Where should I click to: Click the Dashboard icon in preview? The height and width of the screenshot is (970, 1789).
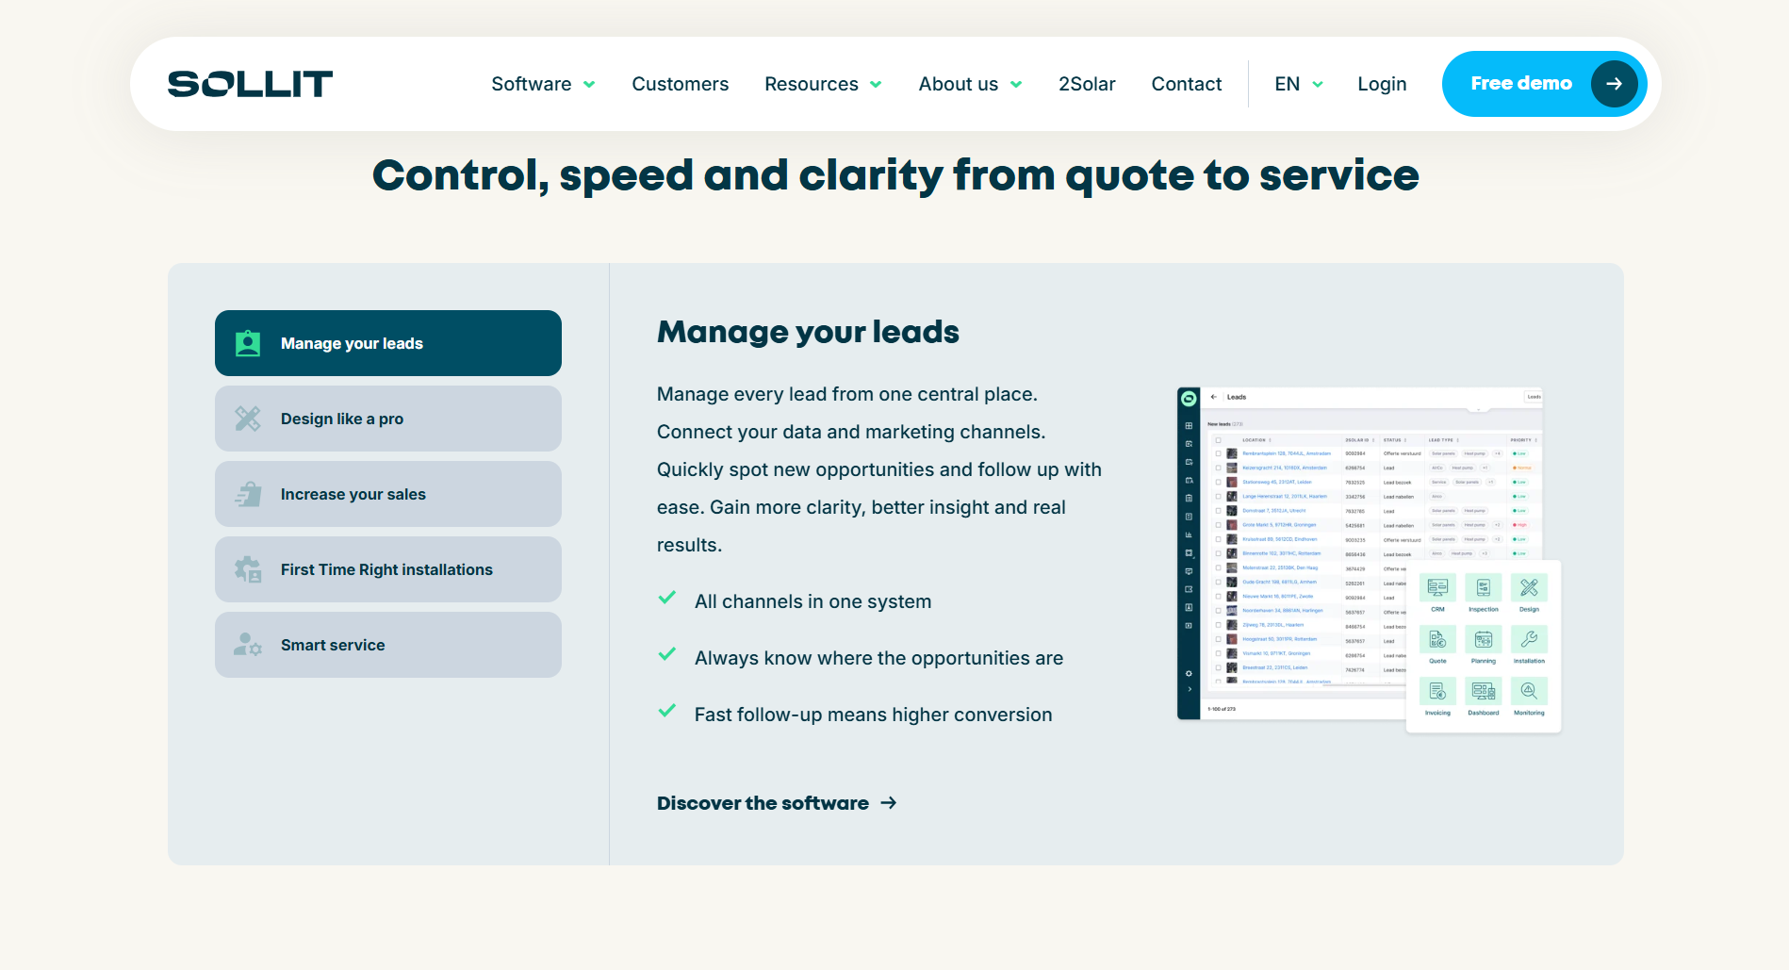point(1484,692)
